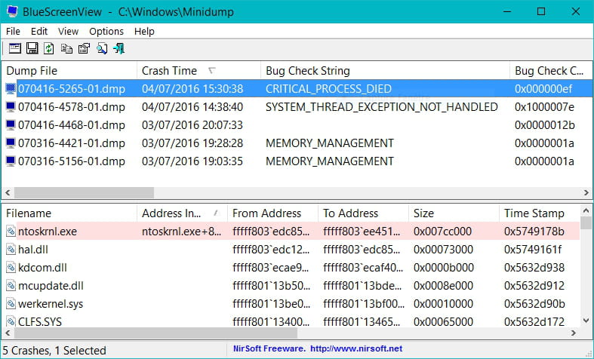Click the Save (floppy disk) toolbar icon
The height and width of the screenshot is (359, 594).
click(x=32, y=49)
